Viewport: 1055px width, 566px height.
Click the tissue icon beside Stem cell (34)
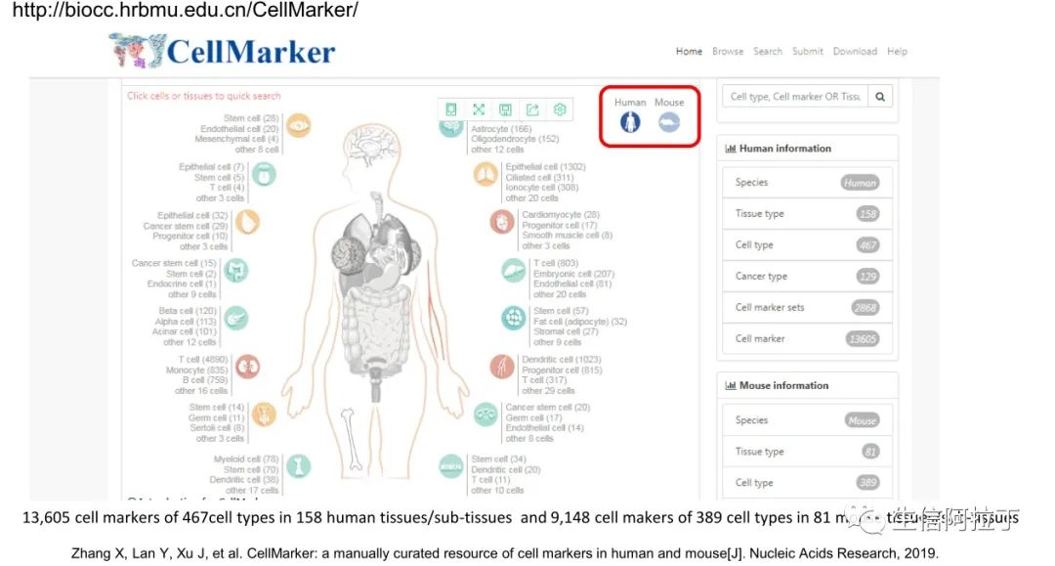click(x=450, y=466)
